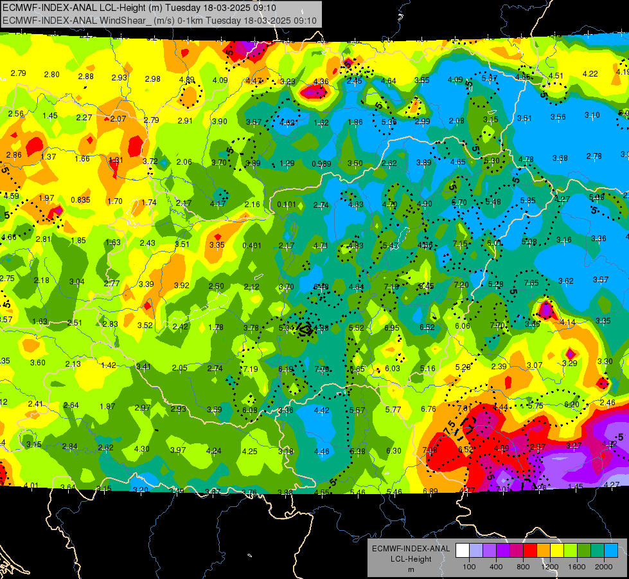629x579 pixels.
Task: Click the wind shear value 4.30
Action: coord(141,449)
